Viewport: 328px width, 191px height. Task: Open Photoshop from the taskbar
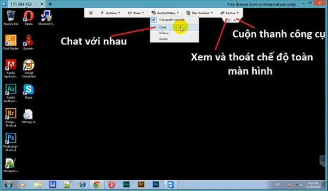pos(156,184)
